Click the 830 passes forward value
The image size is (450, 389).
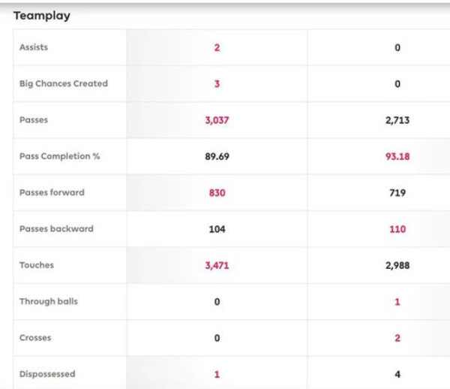217,192
